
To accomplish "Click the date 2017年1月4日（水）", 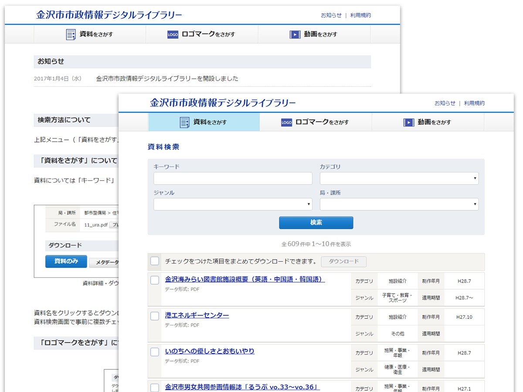I will click(x=58, y=79).
